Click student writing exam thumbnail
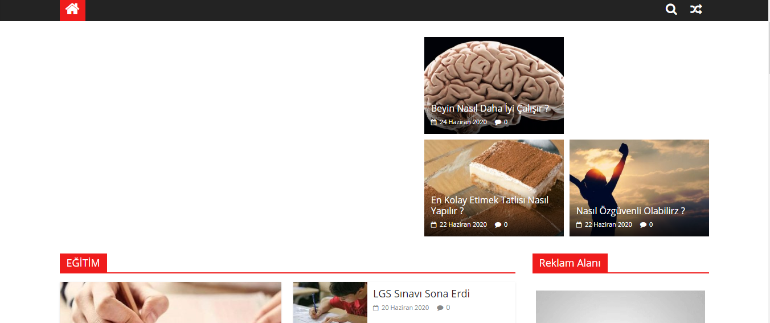This screenshot has width=770, height=323. 330,302
